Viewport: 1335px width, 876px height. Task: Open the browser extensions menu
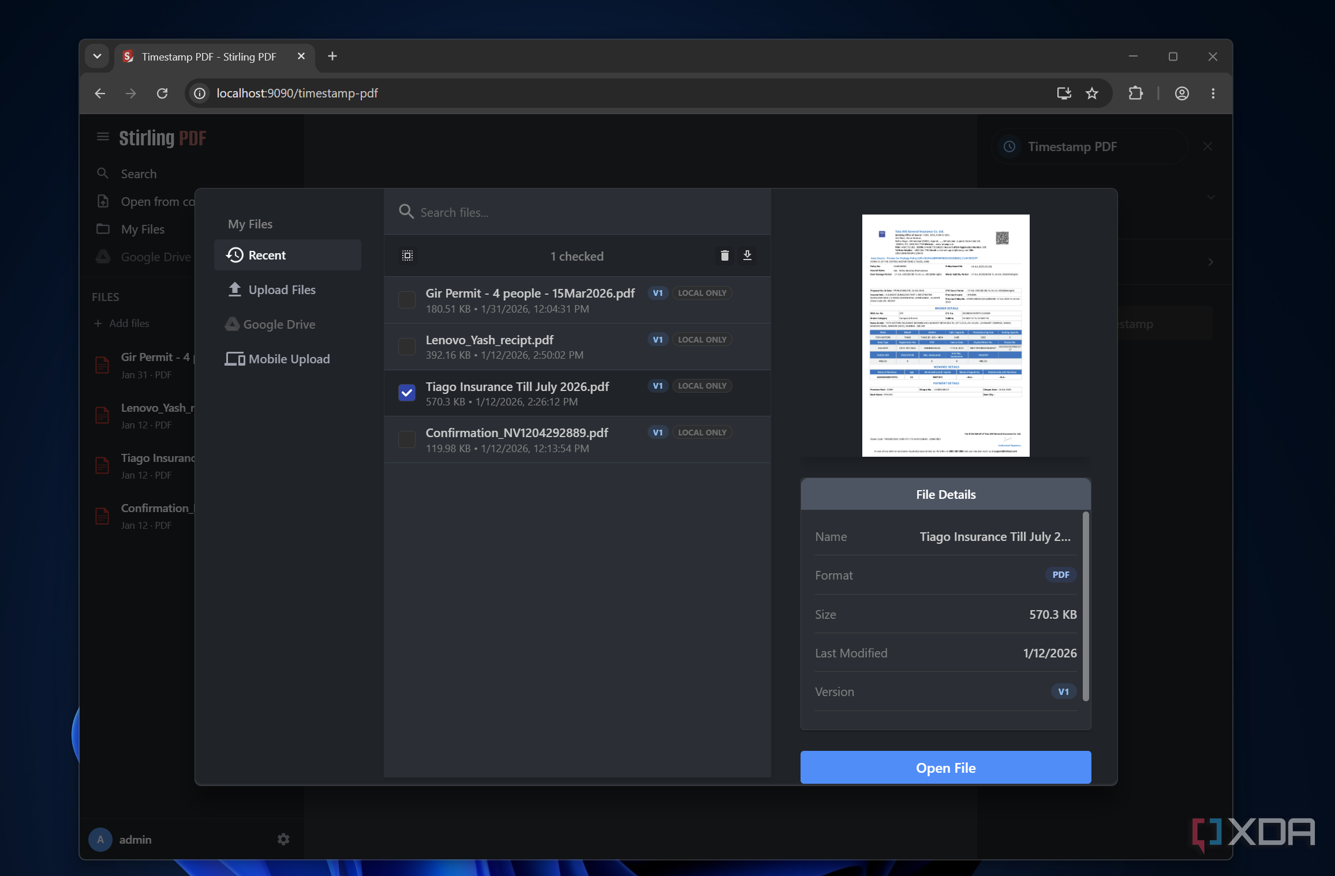pyautogui.click(x=1135, y=93)
